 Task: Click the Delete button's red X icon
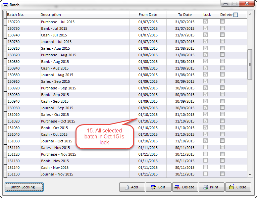pyautogui.click(x=176, y=187)
